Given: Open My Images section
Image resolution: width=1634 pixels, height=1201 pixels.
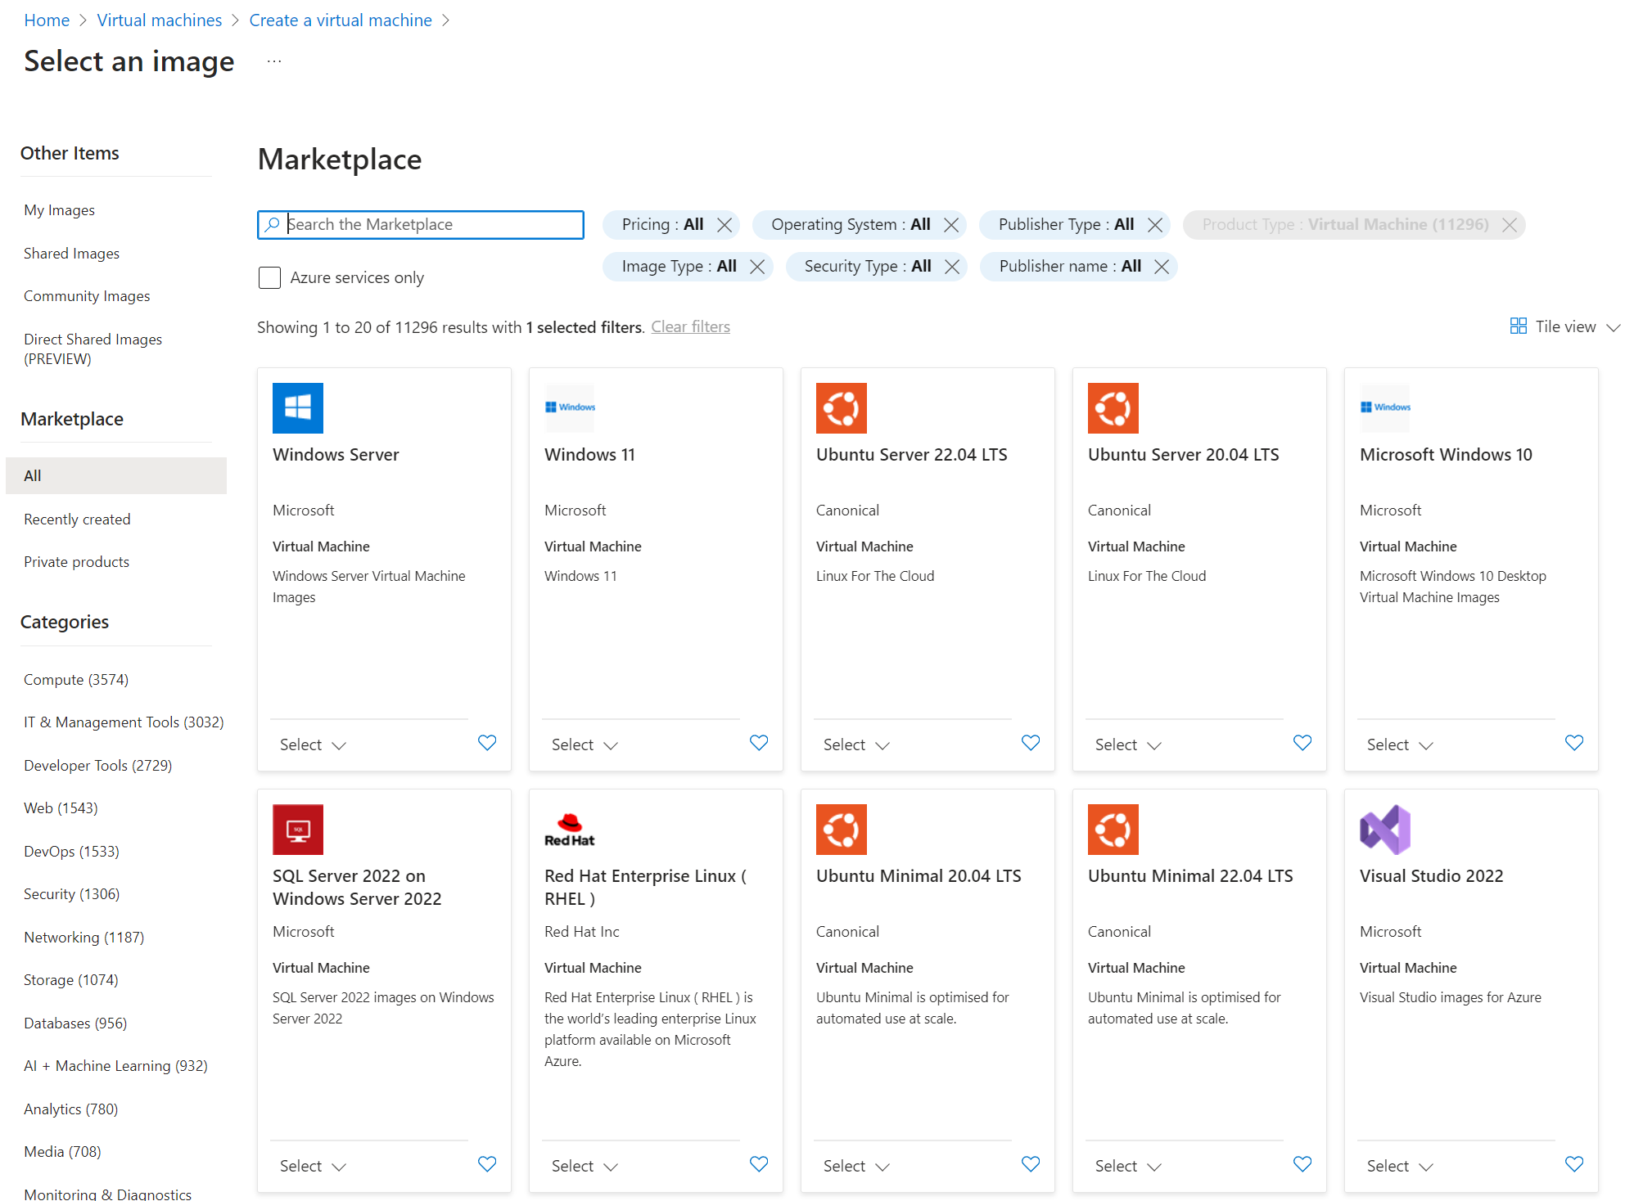Looking at the screenshot, I should click(x=60, y=209).
